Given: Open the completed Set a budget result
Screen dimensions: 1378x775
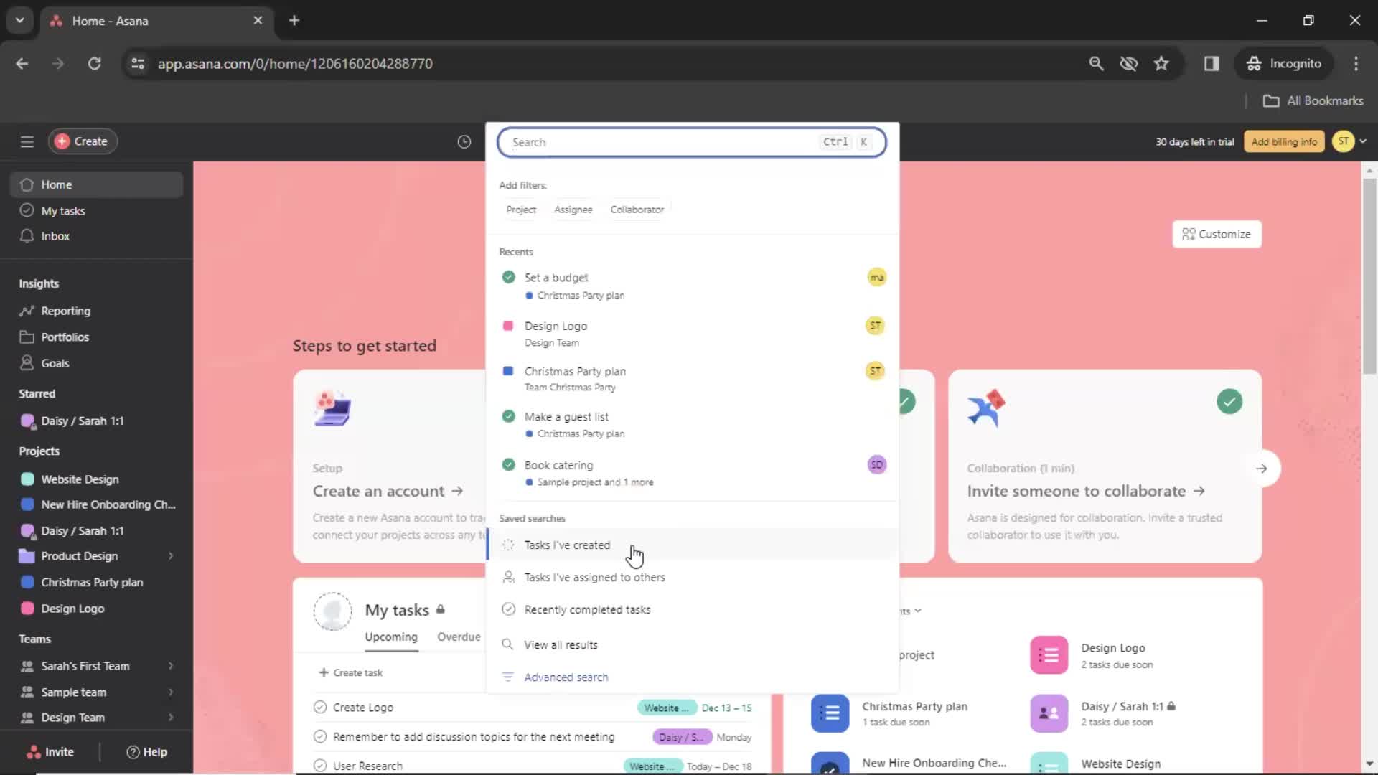Looking at the screenshot, I should click(x=692, y=286).
